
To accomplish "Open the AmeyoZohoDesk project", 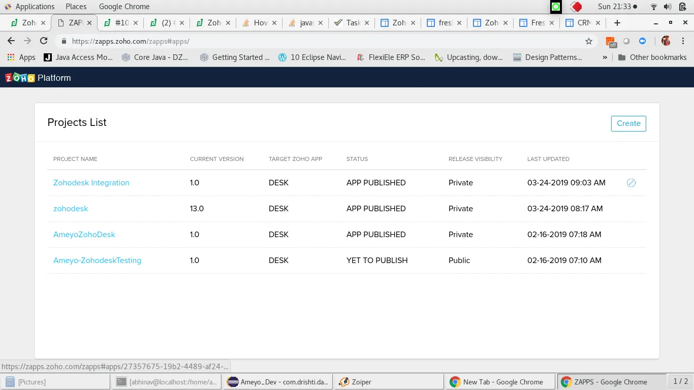I will 84,235.
